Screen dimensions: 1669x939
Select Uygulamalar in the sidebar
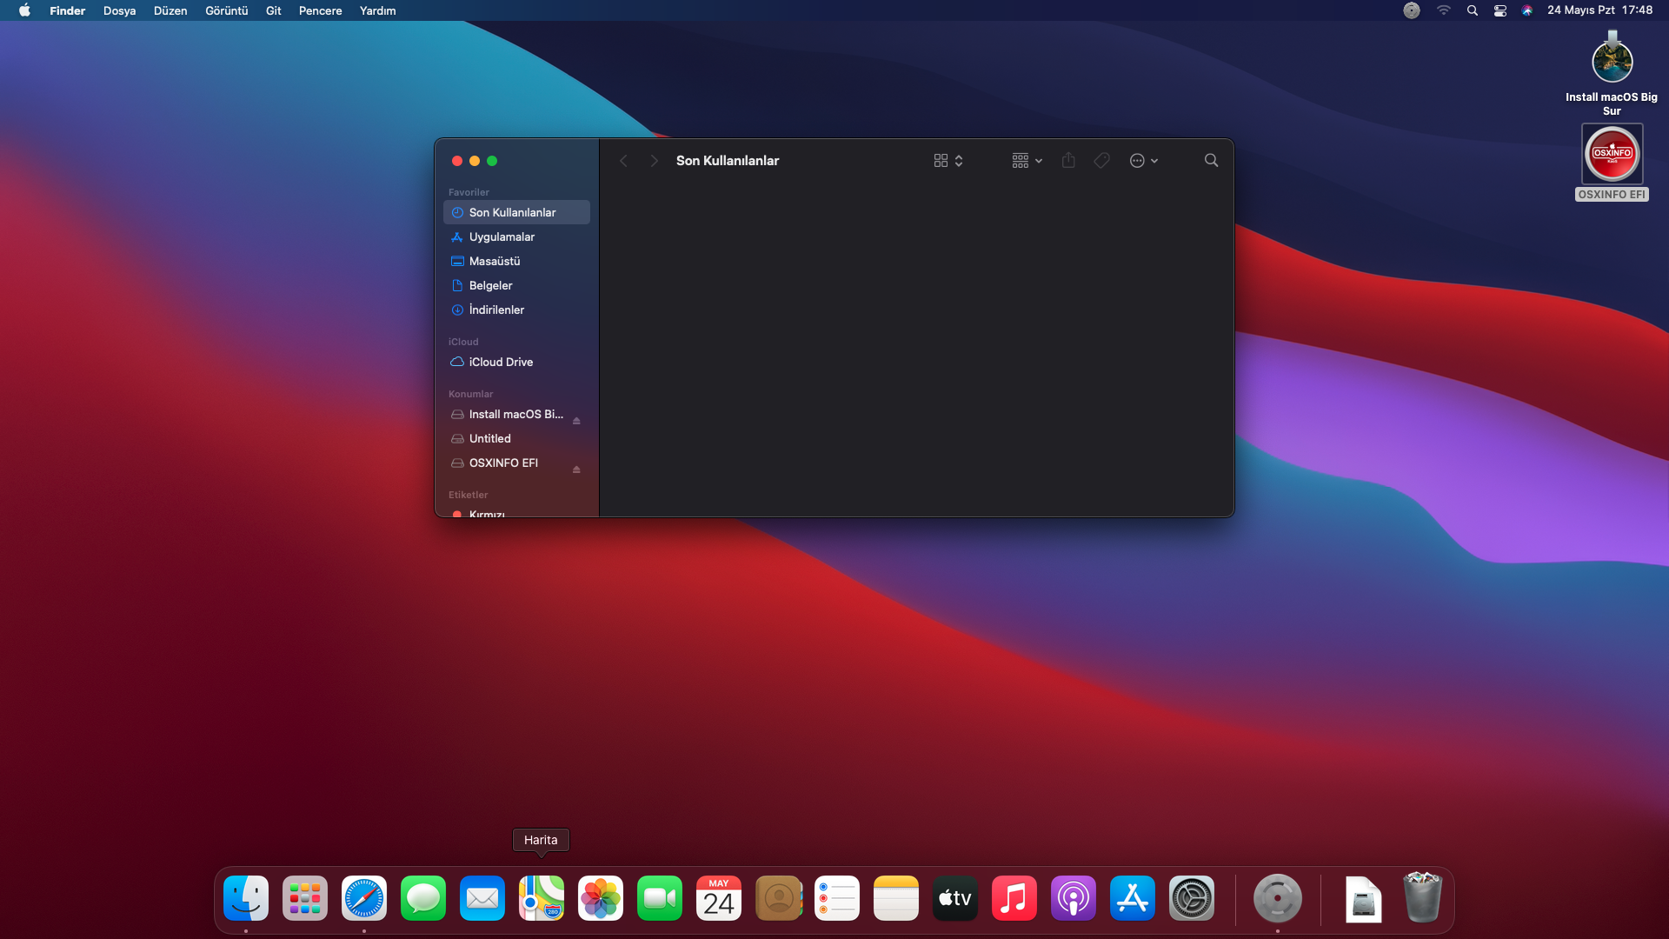coord(516,236)
